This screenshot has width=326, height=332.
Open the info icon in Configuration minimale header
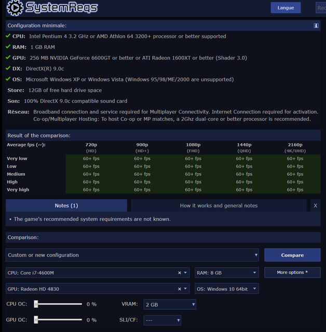[316, 25]
